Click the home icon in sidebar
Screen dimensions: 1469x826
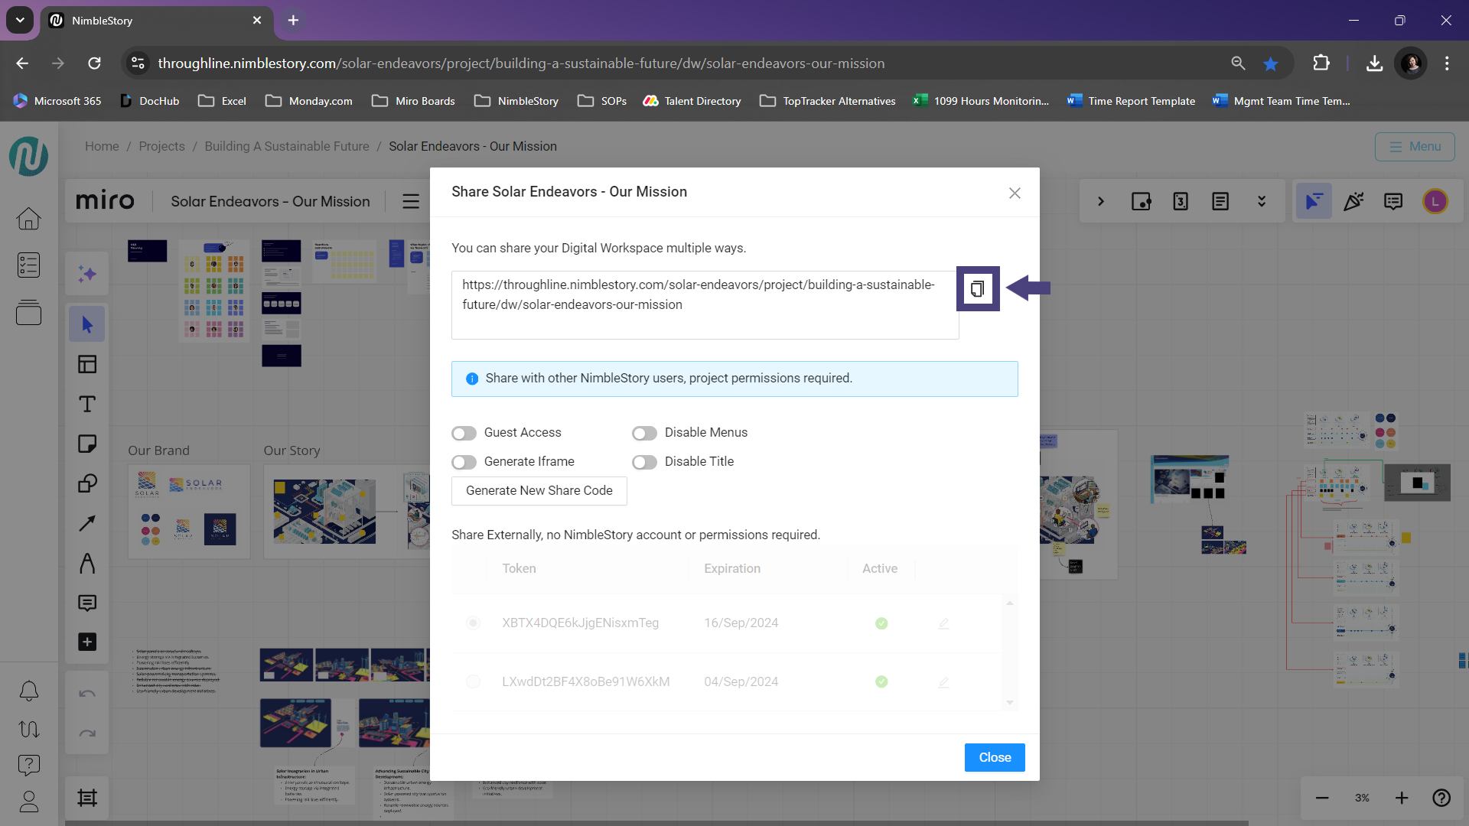29,219
